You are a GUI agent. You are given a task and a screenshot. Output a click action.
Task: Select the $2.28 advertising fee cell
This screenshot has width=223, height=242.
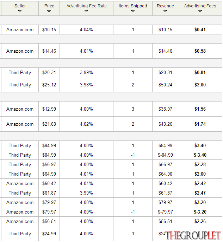200,164
